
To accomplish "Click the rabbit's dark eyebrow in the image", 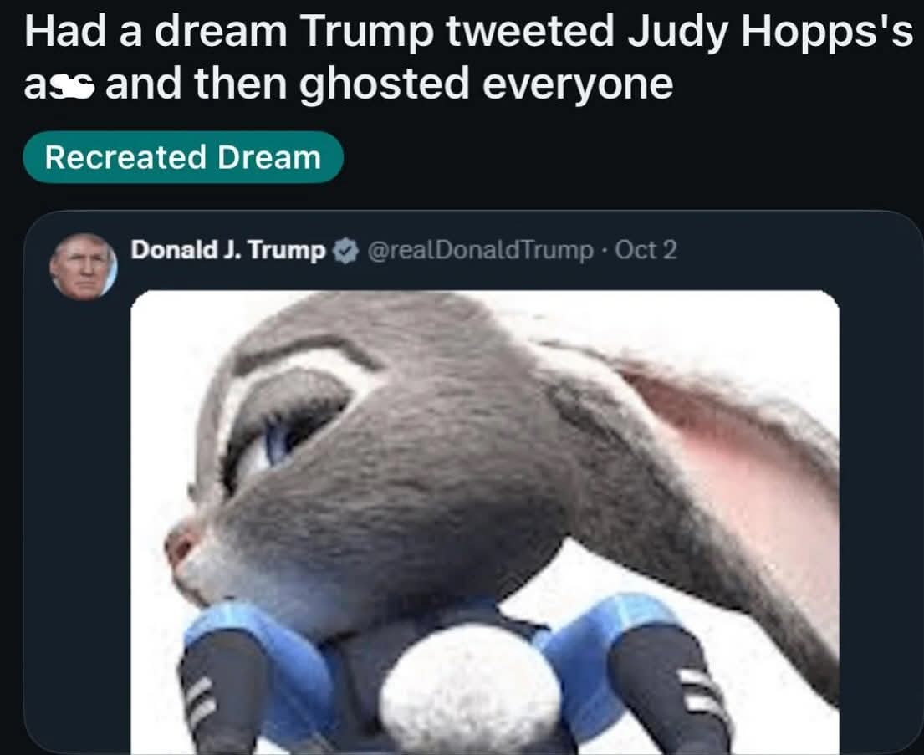I will pyautogui.click(x=306, y=349).
